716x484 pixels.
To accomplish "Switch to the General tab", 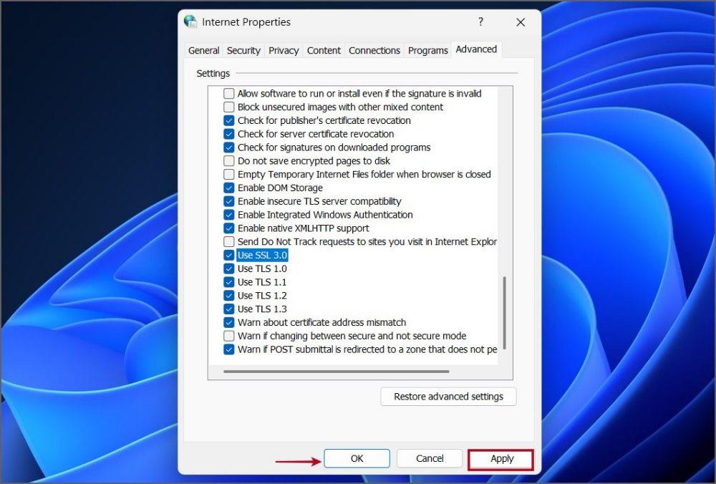I will pos(203,50).
